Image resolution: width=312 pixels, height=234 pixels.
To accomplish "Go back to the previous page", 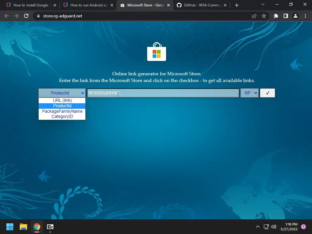I will point(7,16).
